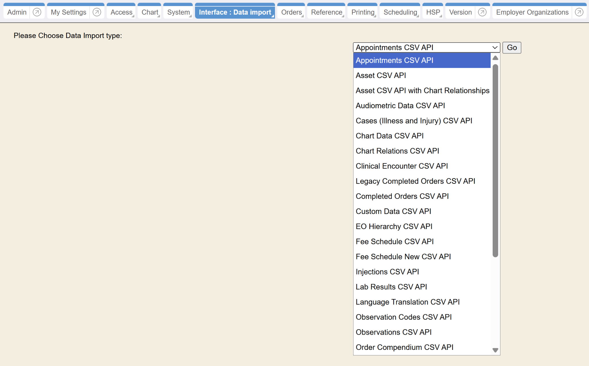Screen dimensions: 589x366
Task: Click the Employer Organizations pop-out arrow icon
Action: 579,12
